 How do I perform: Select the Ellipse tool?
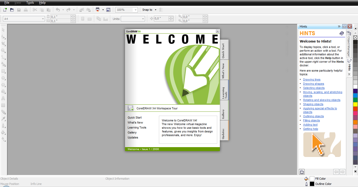tap(3, 78)
